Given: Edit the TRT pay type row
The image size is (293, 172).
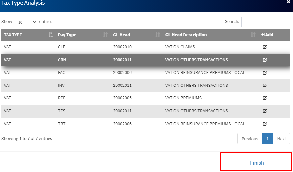Looking at the screenshot, I should [x=265, y=124].
